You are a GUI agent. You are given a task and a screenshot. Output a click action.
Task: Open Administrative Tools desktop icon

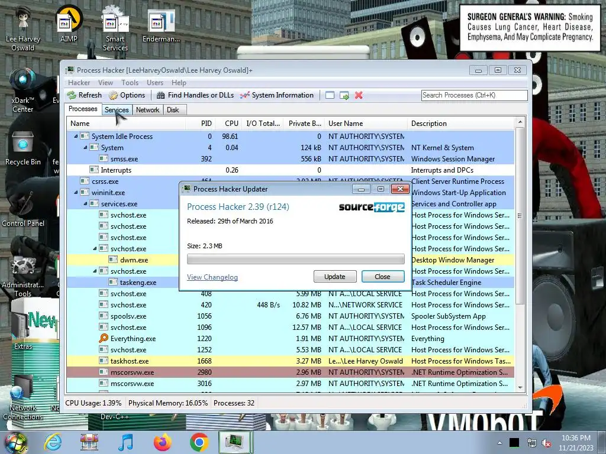[23, 276]
